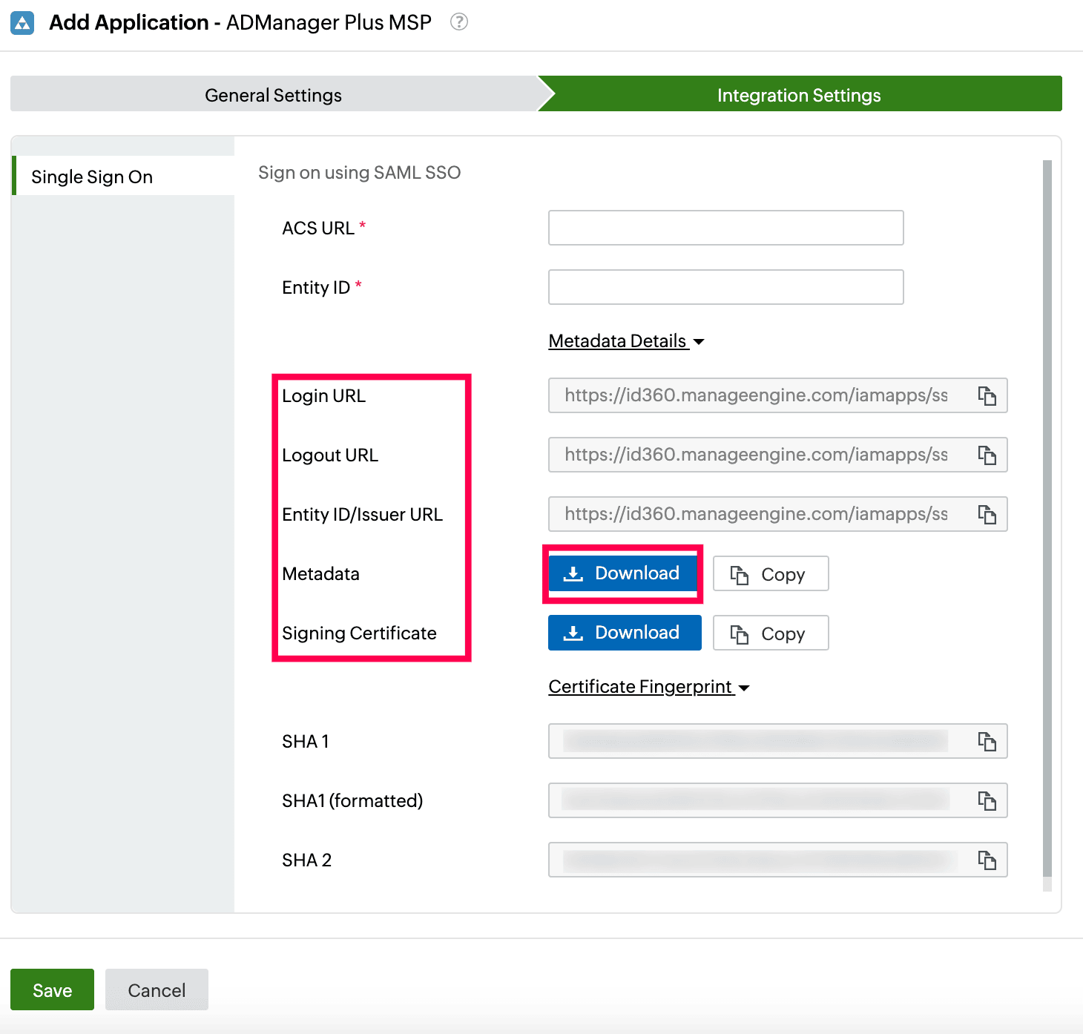Copy the Login URL value
Image resolution: width=1083 pixels, height=1034 pixels.
tap(987, 395)
